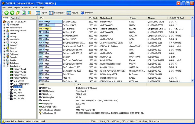Expand the Computer tree node
Viewport: 195px width, 124px height.
[4, 25]
